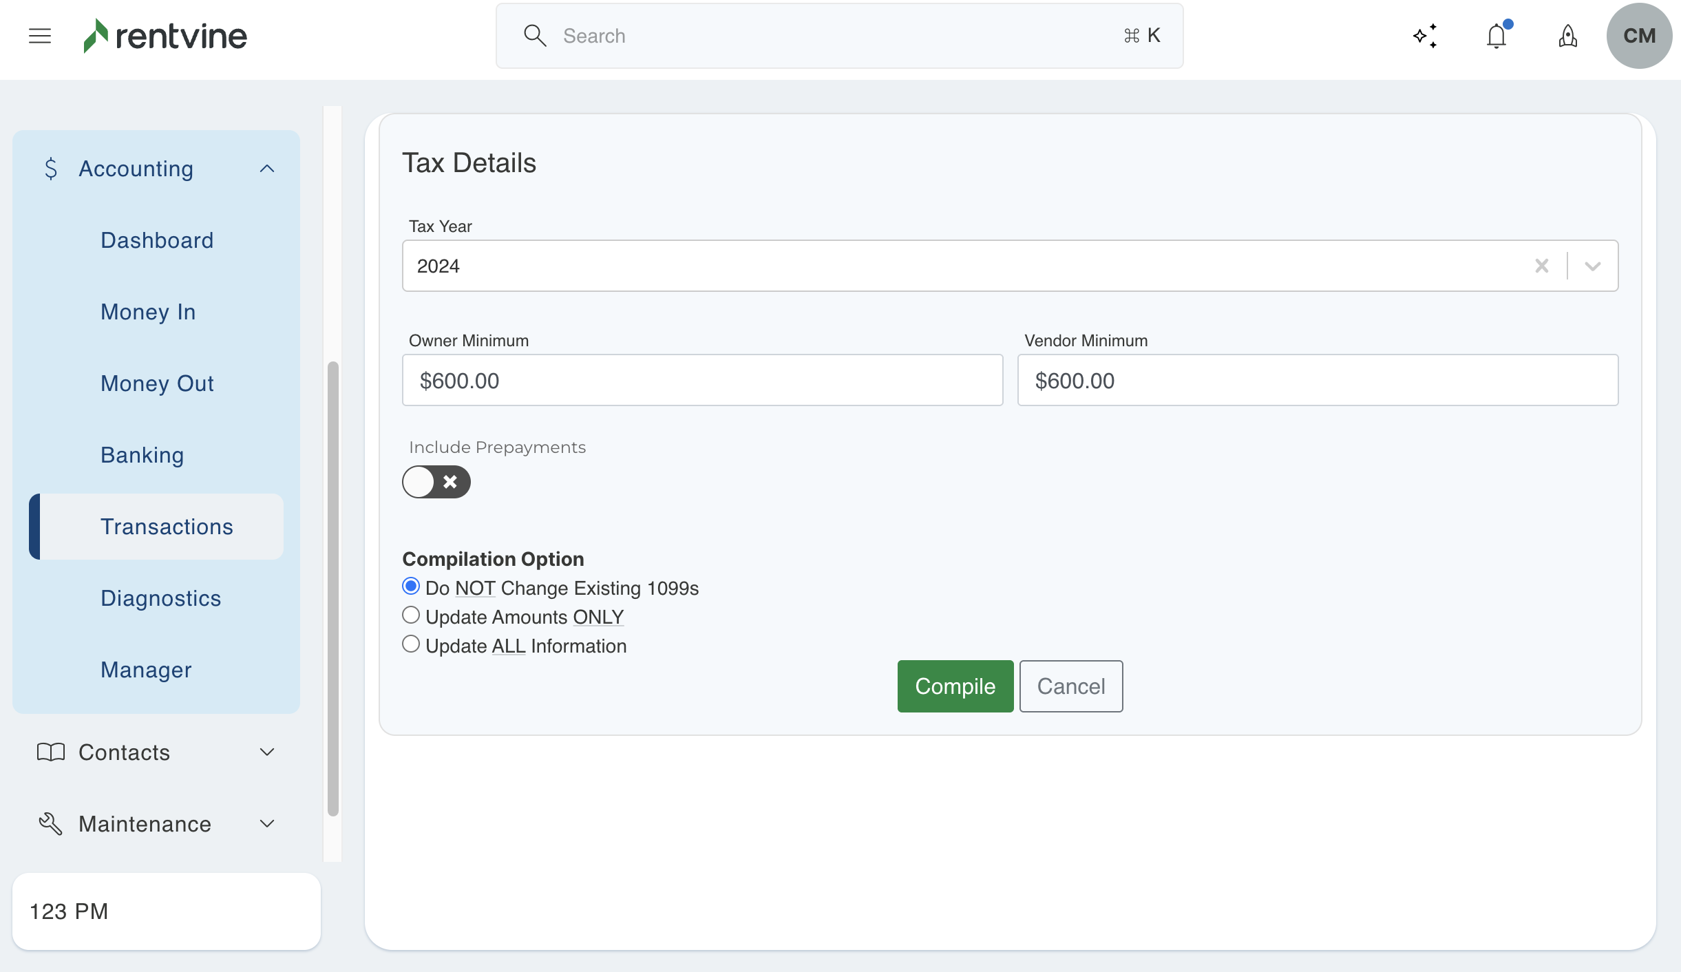Expand the Contacts section
This screenshot has height=972, width=1681.
pyautogui.click(x=267, y=752)
